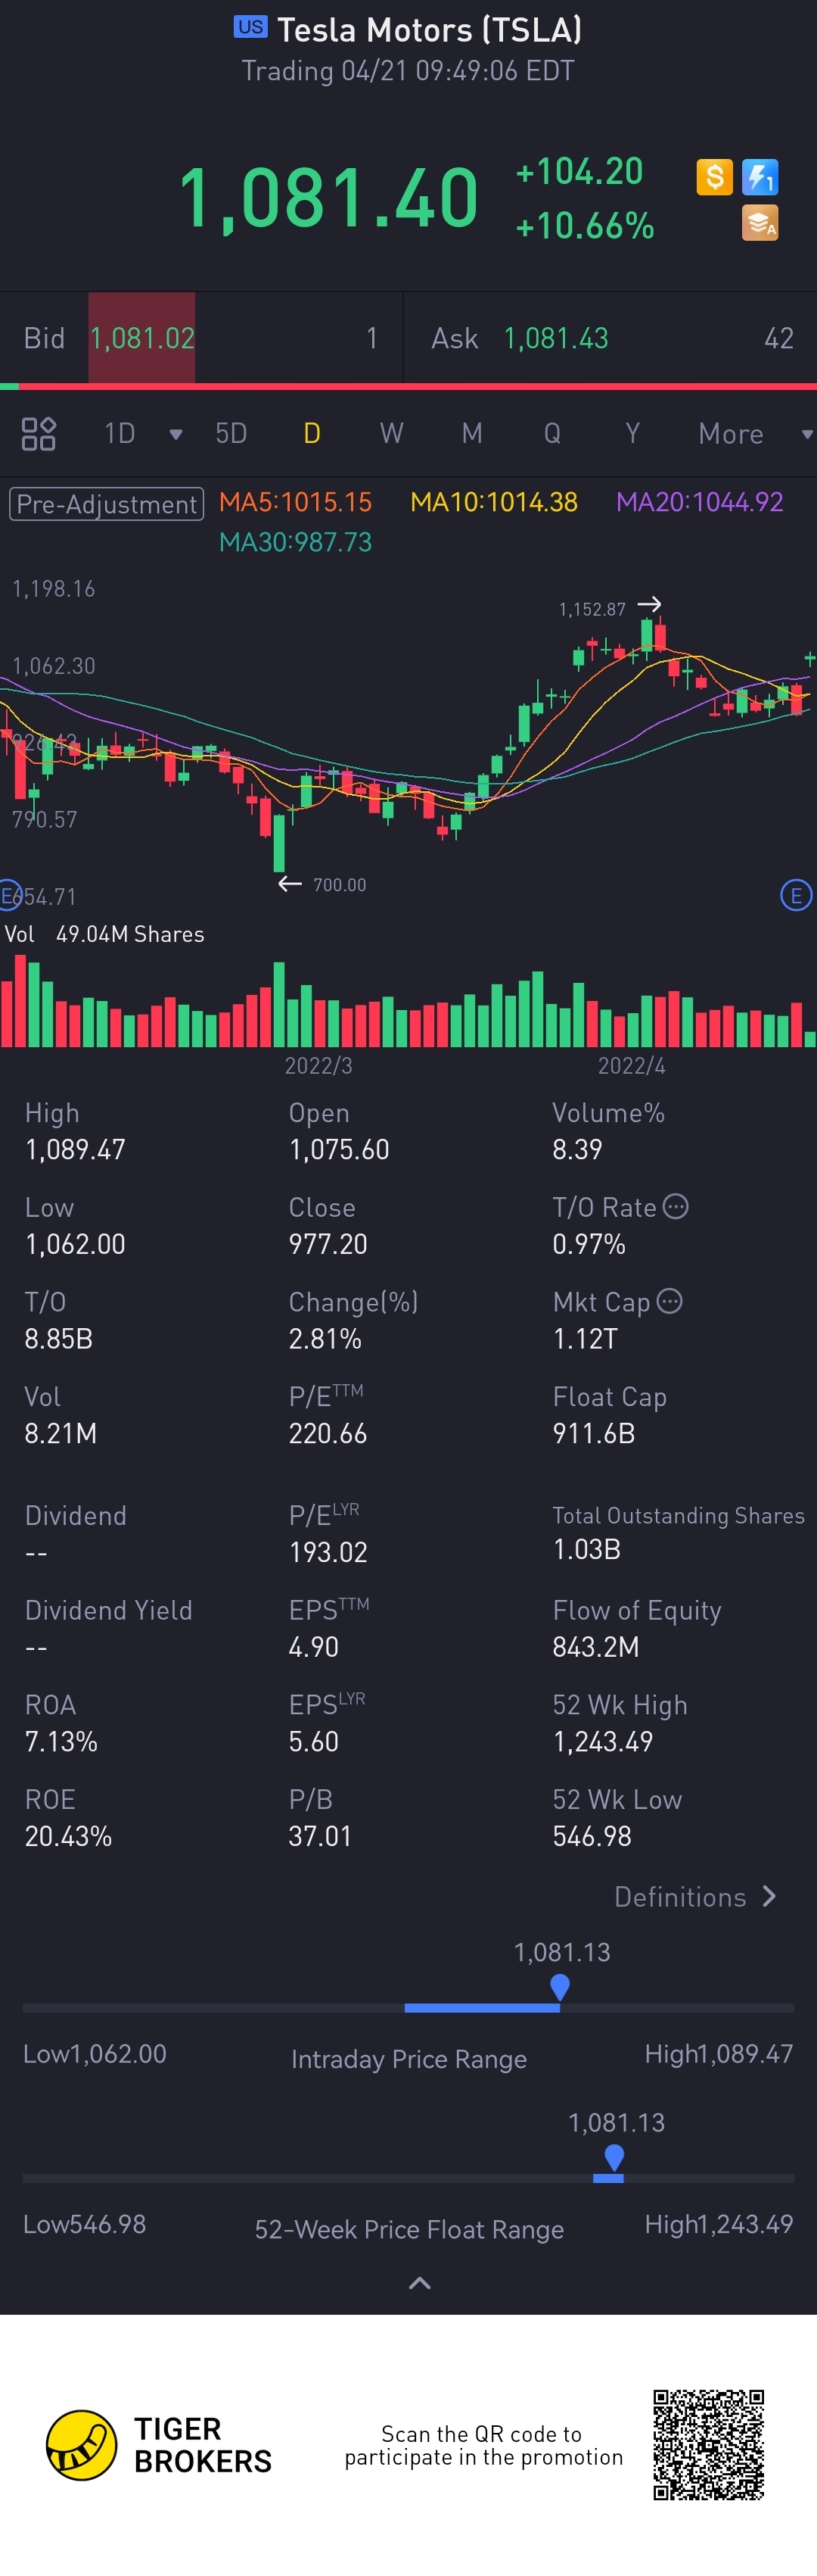This screenshot has height=2576, width=817.
Task: Collapse the stock details panel chevron
Action: point(420,2283)
